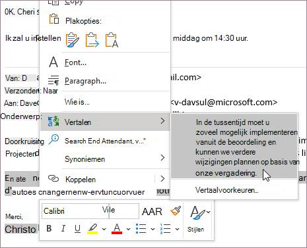Choose the Wie is… menu entry
This screenshot has height=248, width=307.
click(105, 102)
